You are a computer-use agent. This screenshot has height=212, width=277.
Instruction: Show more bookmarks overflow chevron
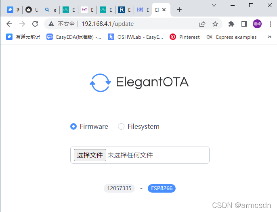point(269,37)
